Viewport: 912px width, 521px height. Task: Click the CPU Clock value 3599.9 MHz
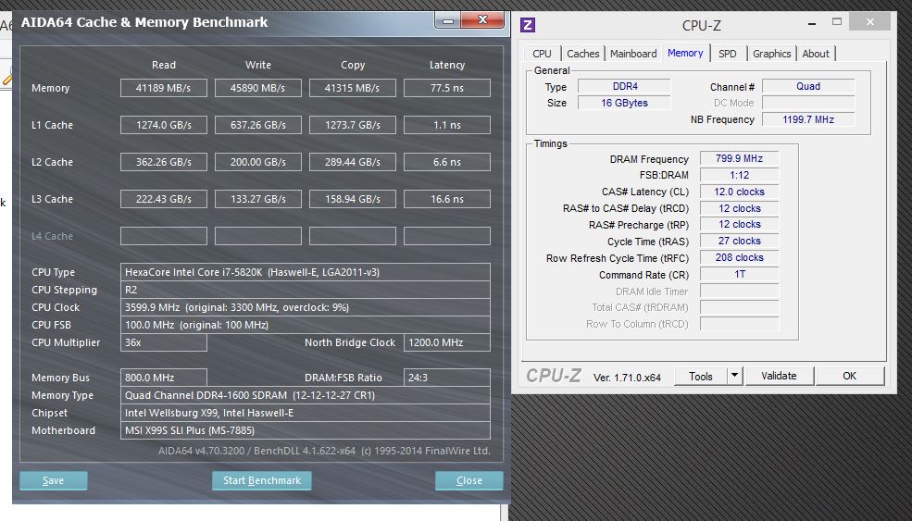[306, 307]
